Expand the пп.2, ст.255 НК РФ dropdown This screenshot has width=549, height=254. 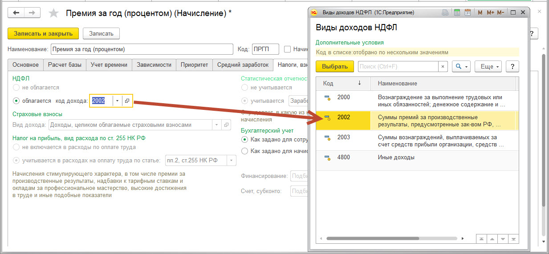[232, 160]
